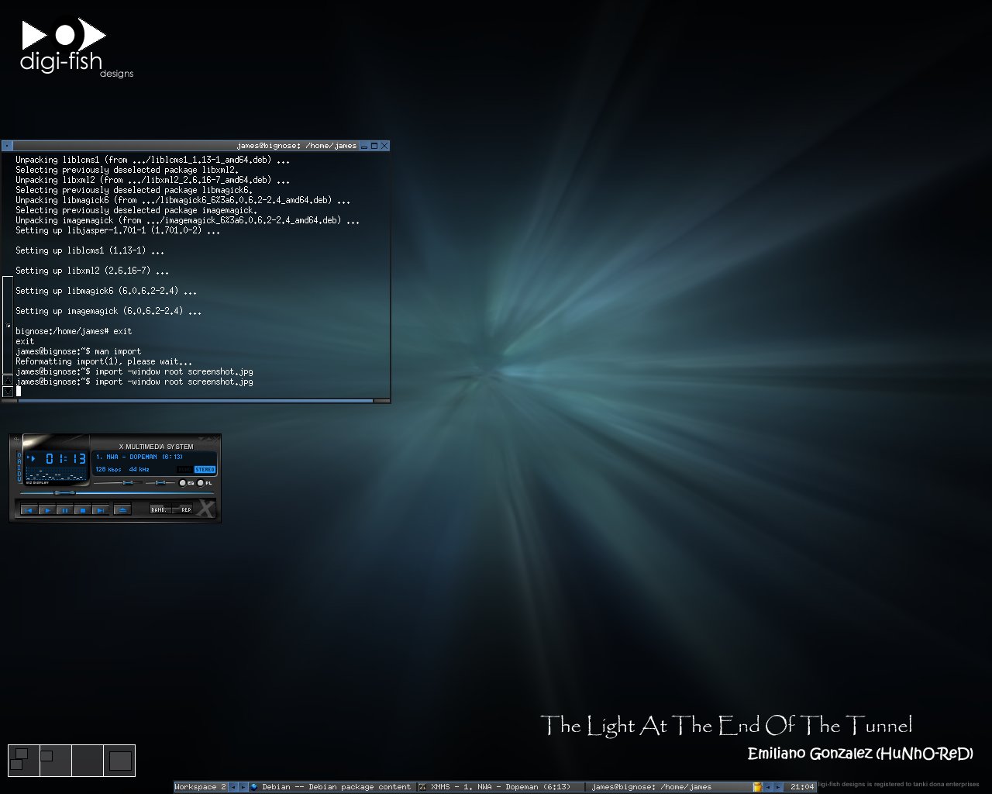Switch to the Debian package content taskbar window
The width and height of the screenshot is (992, 794).
(333, 787)
